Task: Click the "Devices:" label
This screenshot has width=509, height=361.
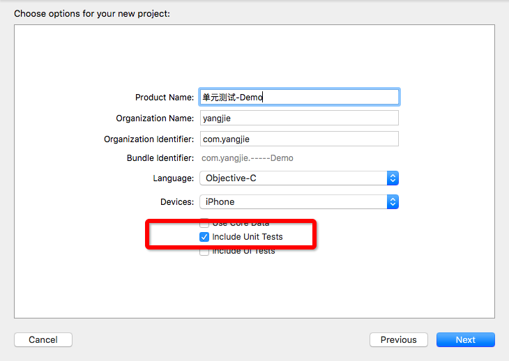Action: point(177,202)
